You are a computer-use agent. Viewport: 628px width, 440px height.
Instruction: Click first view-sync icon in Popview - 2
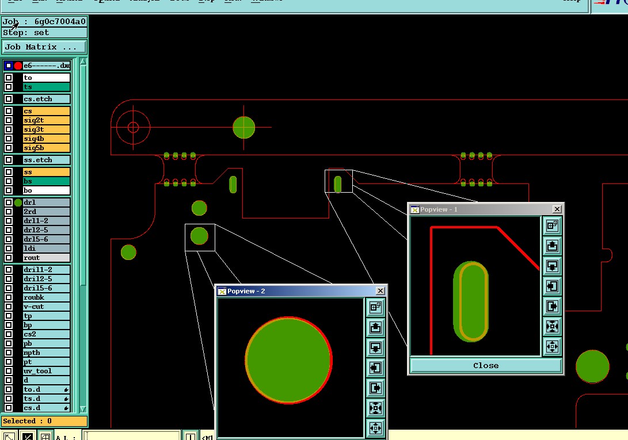pos(376,308)
